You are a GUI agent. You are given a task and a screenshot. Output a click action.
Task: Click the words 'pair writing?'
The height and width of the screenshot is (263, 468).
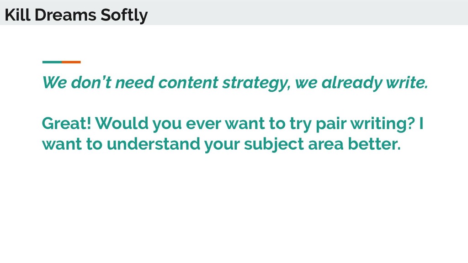coord(365,124)
